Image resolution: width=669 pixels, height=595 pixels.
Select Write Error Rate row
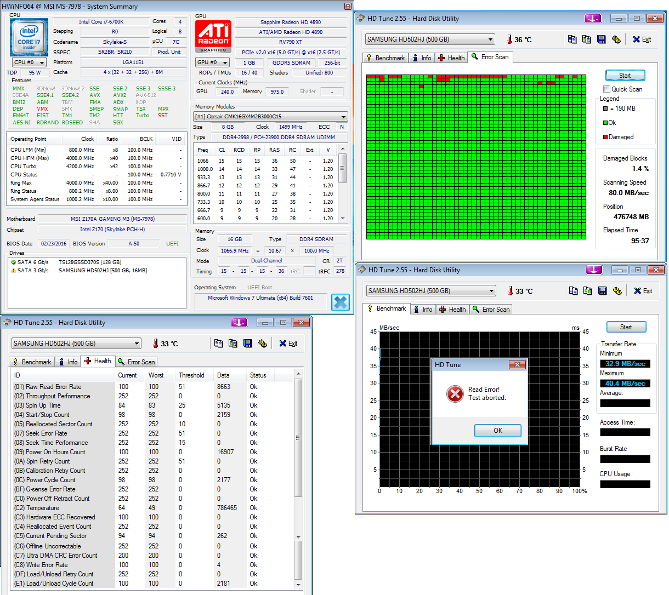(152, 565)
